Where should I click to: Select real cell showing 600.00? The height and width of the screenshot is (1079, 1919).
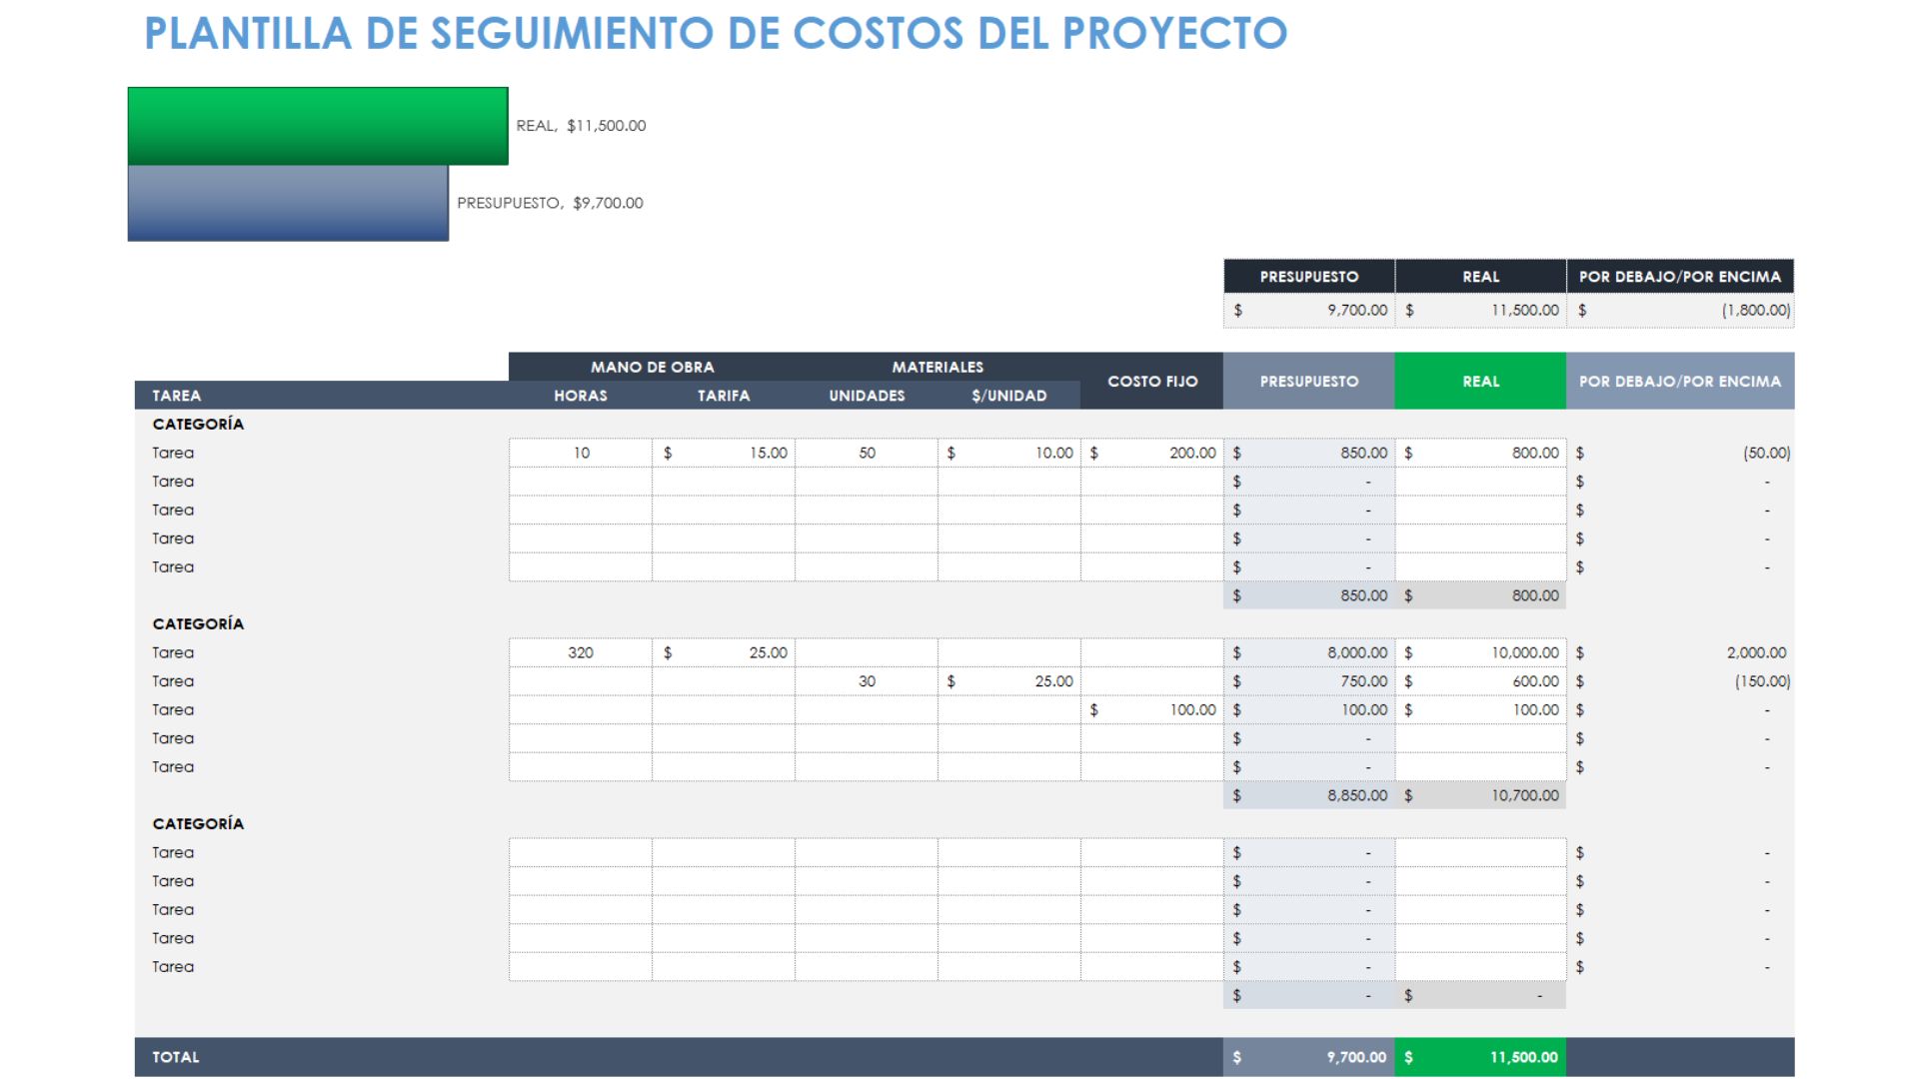[x=1480, y=681]
